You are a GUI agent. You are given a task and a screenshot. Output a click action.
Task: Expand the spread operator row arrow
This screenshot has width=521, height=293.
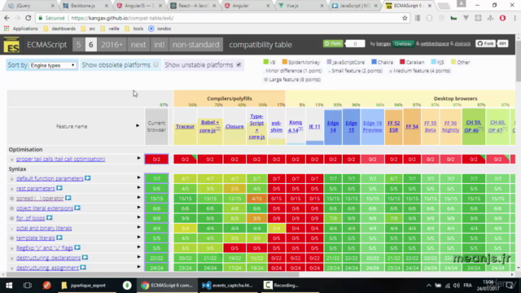(138, 198)
